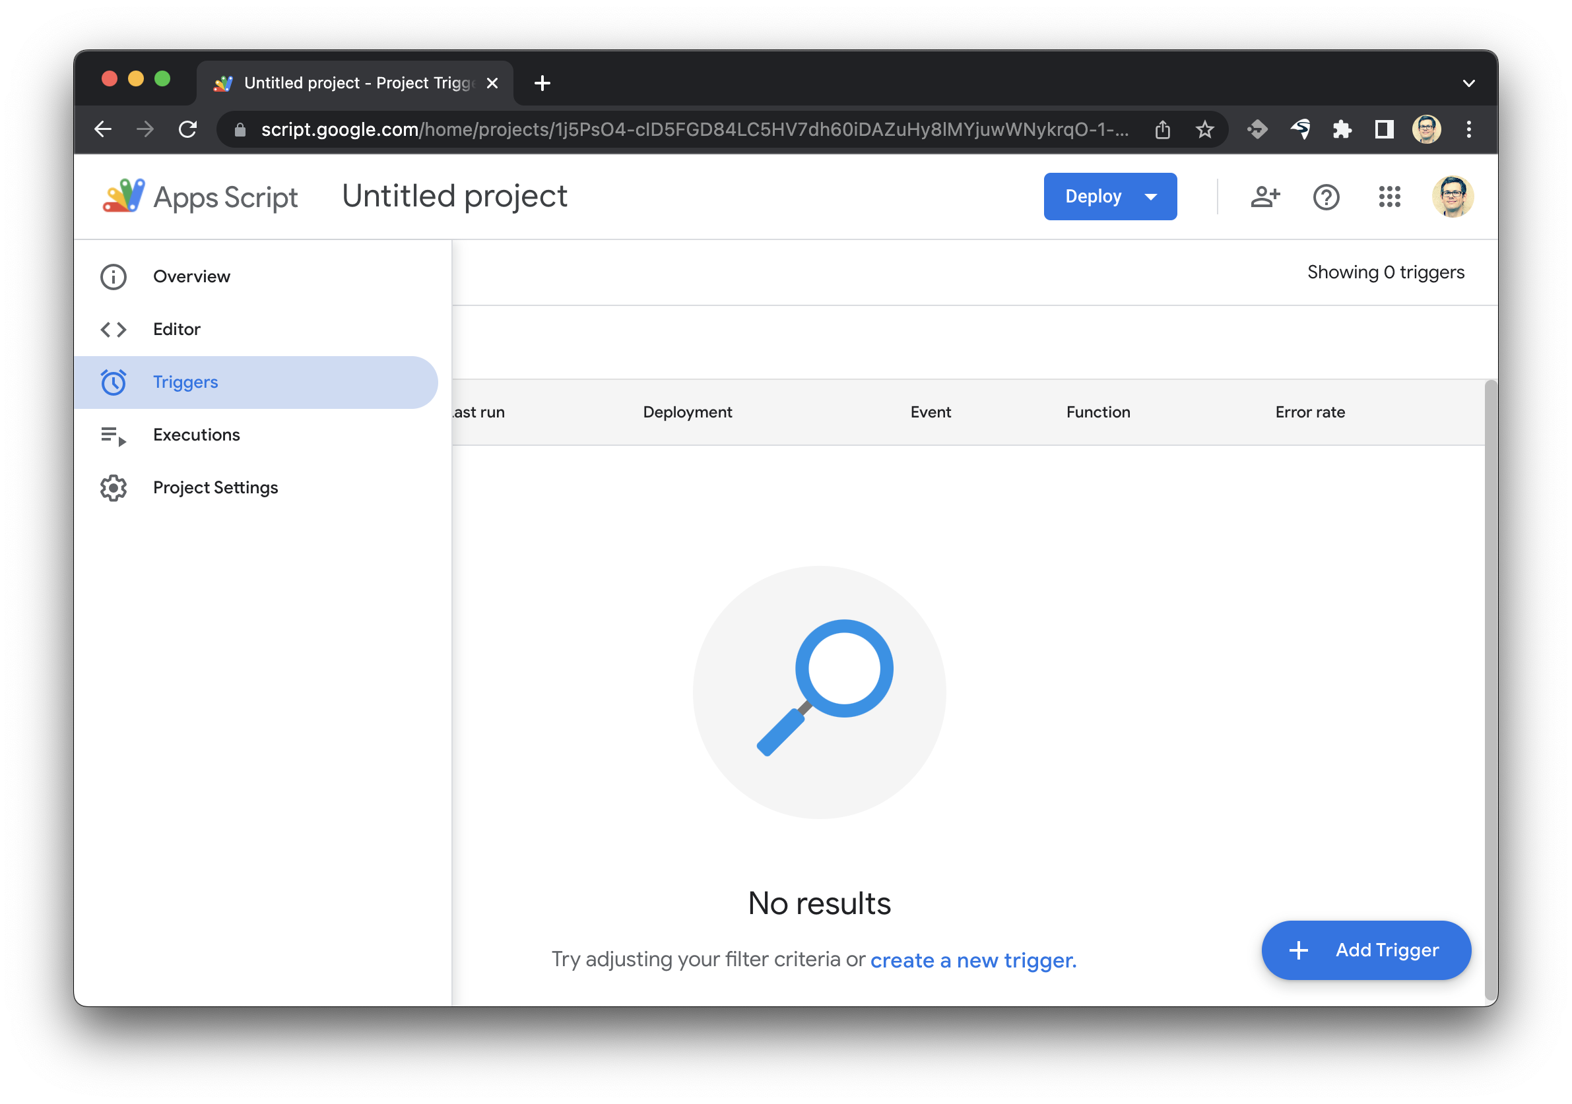Click the Triggers sidebar icon
The width and height of the screenshot is (1572, 1104).
pos(115,381)
